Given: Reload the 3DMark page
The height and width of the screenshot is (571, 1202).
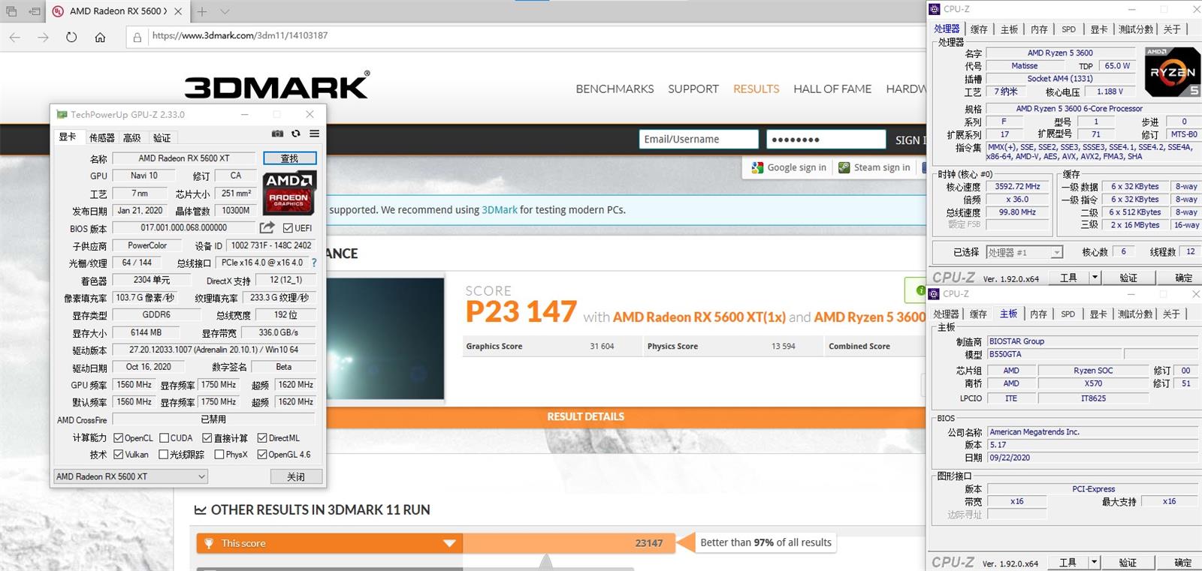Looking at the screenshot, I should (x=71, y=36).
